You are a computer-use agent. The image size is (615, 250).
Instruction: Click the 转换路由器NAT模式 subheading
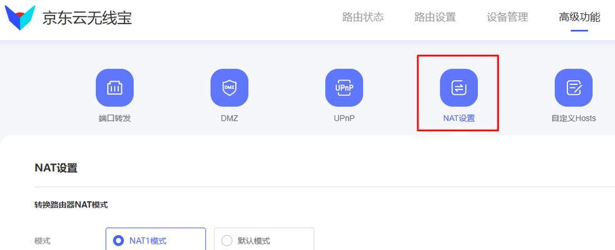pyautogui.click(x=71, y=204)
